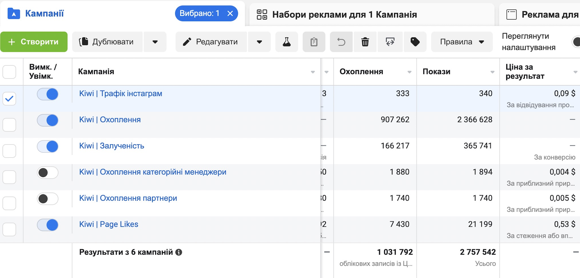This screenshot has width=580, height=278.
Task: Open Kiwi | Page Likes campaign link
Action: (x=109, y=224)
